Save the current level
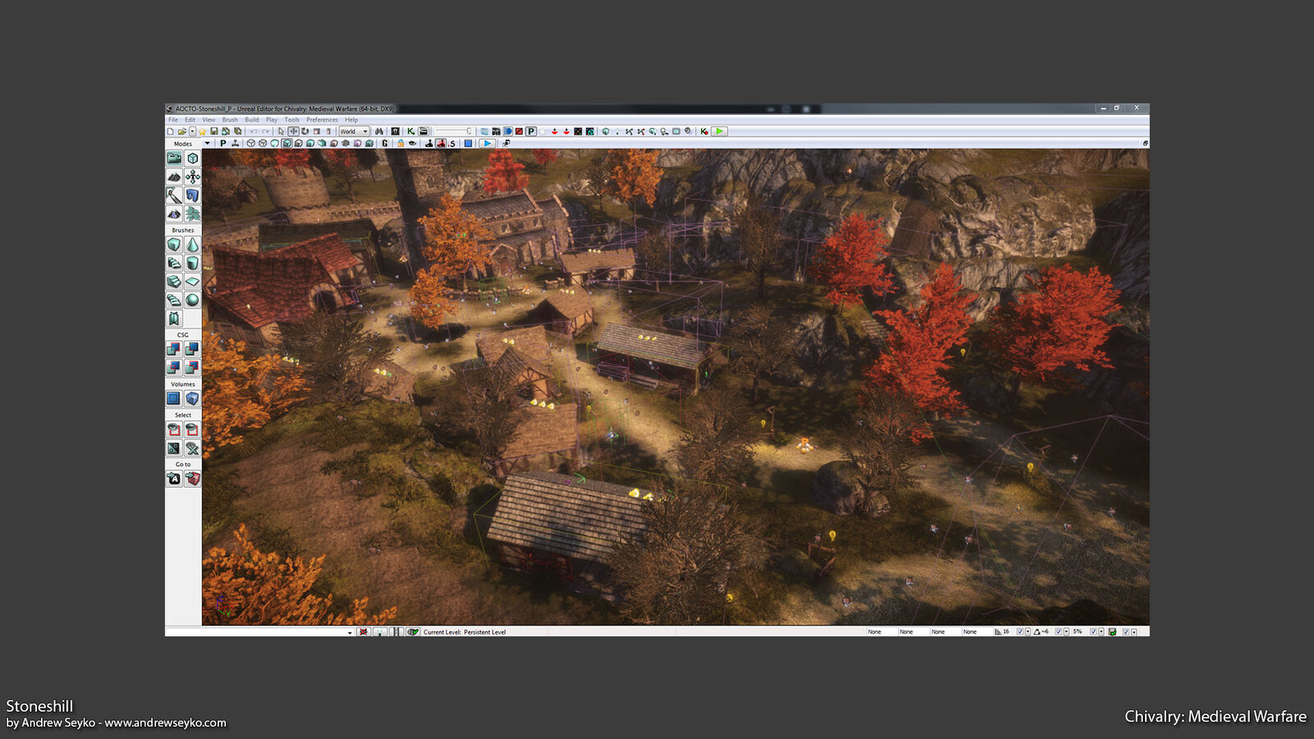This screenshot has height=739, width=1314. pyautogui.click(x=214, y=131)
